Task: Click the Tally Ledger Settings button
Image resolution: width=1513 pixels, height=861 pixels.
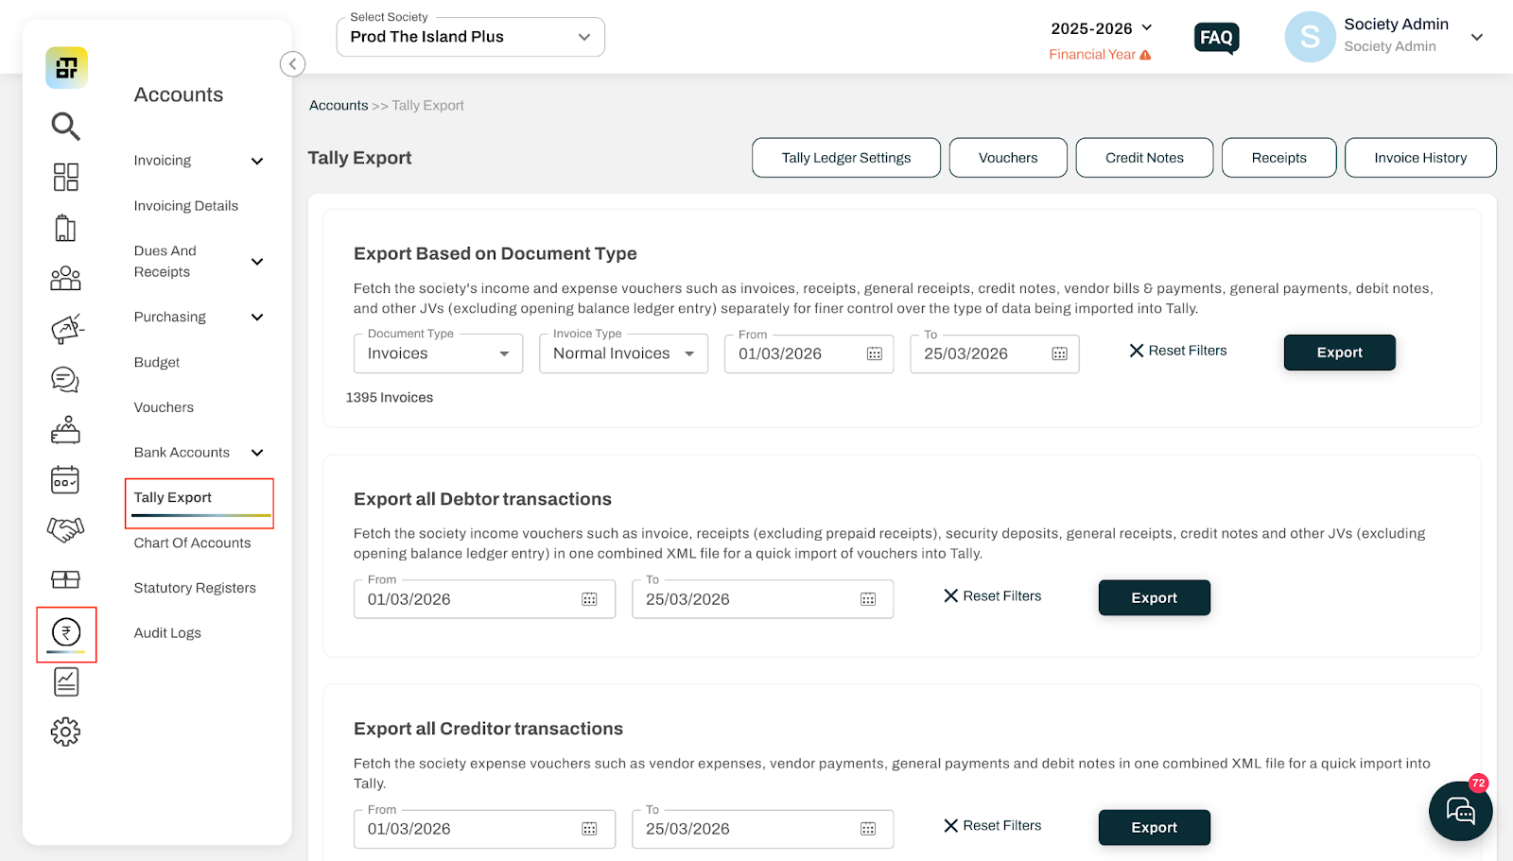Action: [x=846, y=158]
